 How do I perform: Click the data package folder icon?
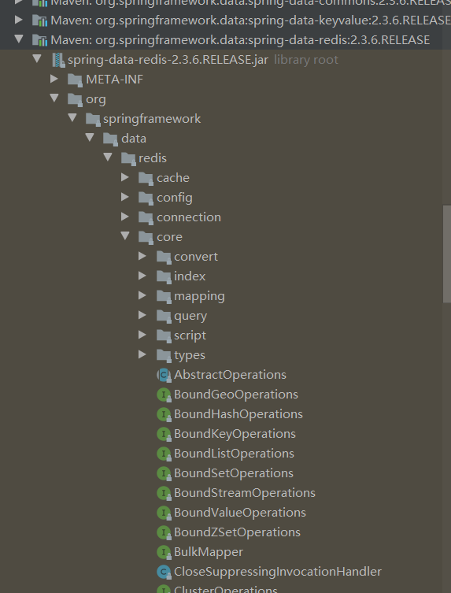[x=111, y=139]
